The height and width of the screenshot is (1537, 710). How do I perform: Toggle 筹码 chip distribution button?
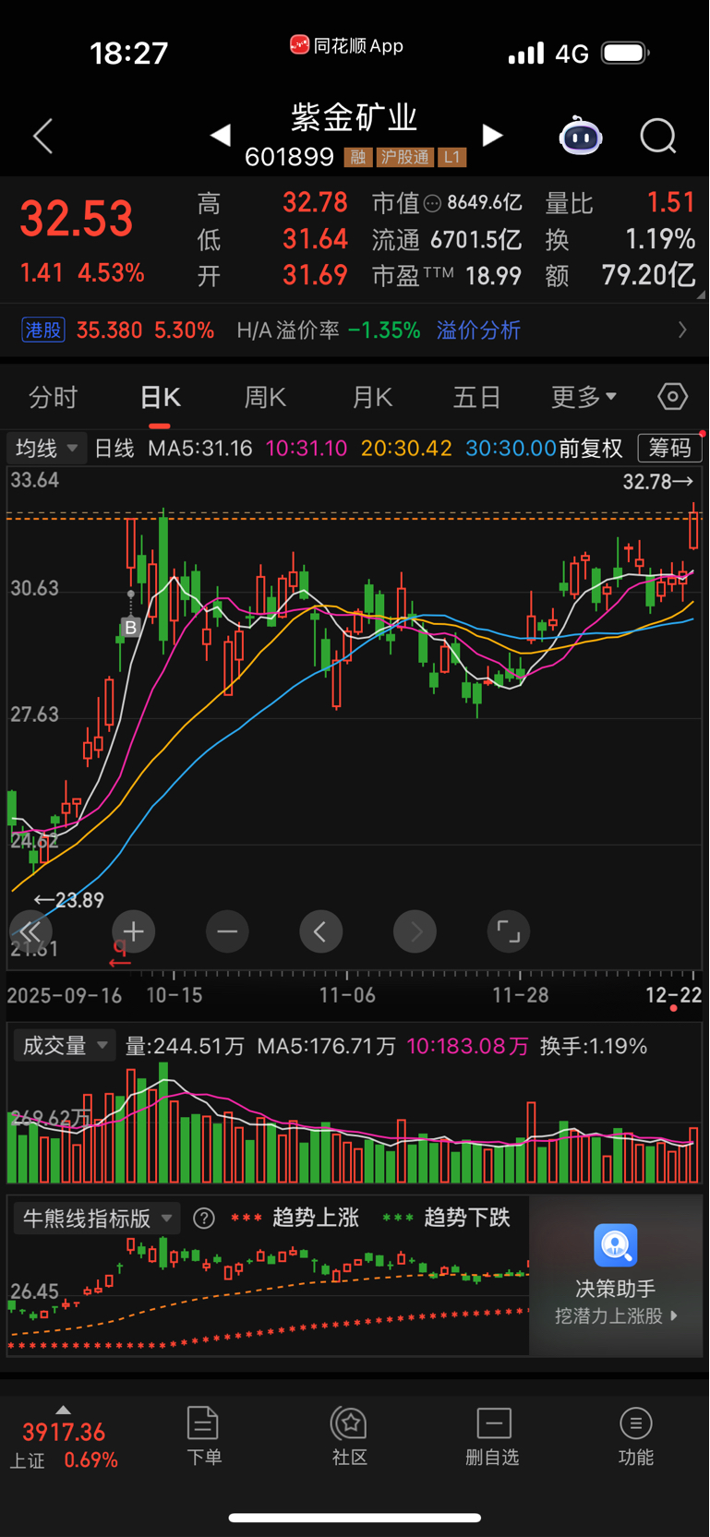click(670, 449)
